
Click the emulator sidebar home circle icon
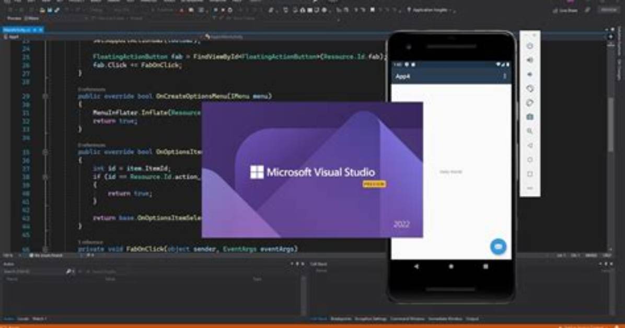pos(530,159)
